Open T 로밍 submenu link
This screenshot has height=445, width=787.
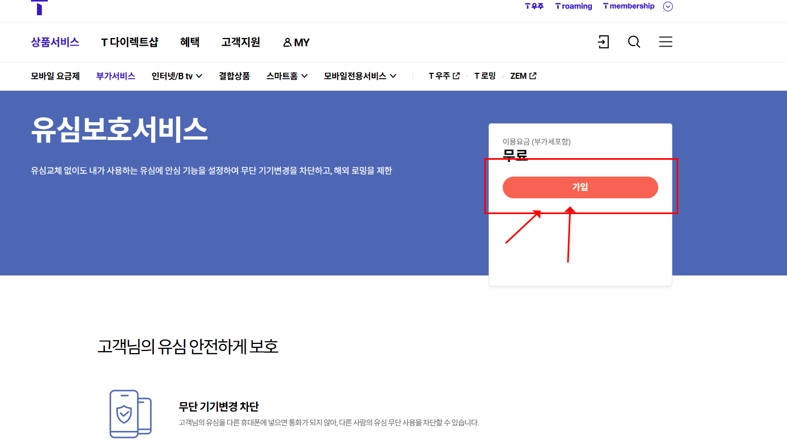tap(485, 76)
